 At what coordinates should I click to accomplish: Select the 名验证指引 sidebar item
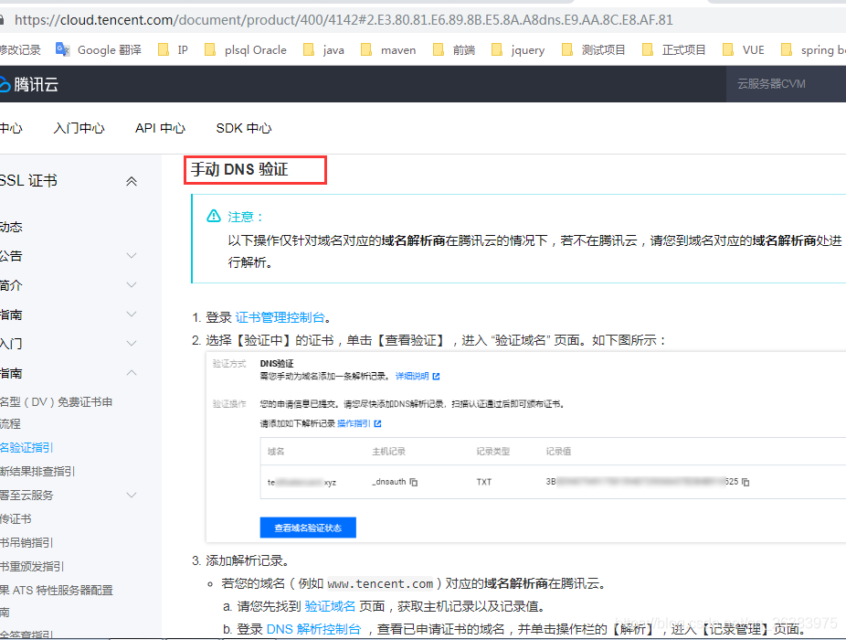tap(26, 448)
